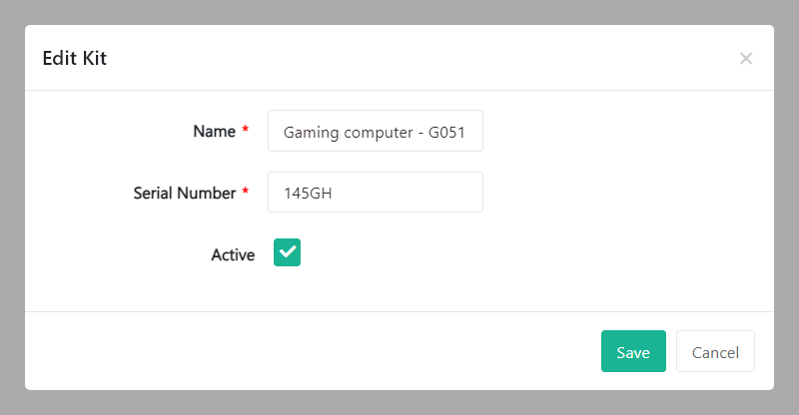This screenshot has width=799, height=415.
Task: Click the red asterisk beside Name
Action: pyautogui.click(x=246, y=131)
